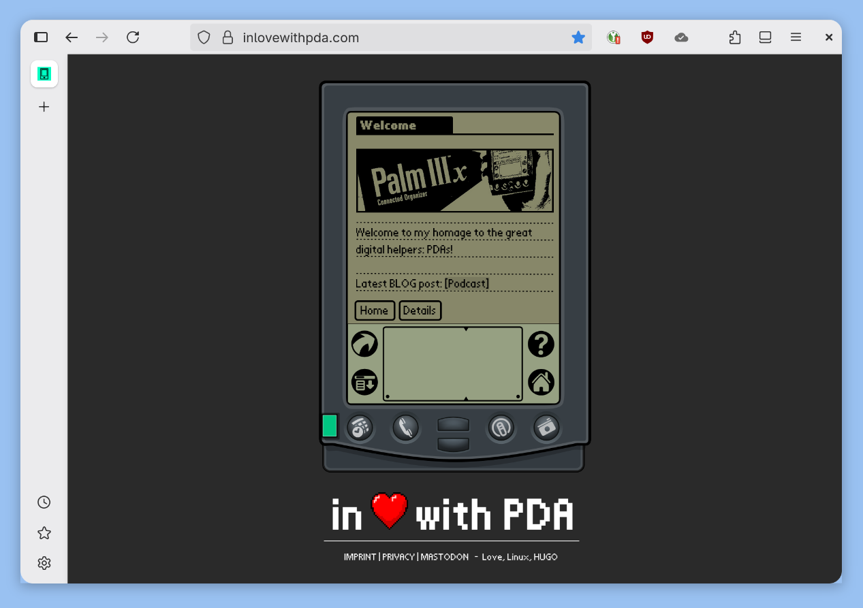The width and height of the screenshot is (863, 608).
Task: Click the cloud sync check icon
Action: tap(681, 37)
